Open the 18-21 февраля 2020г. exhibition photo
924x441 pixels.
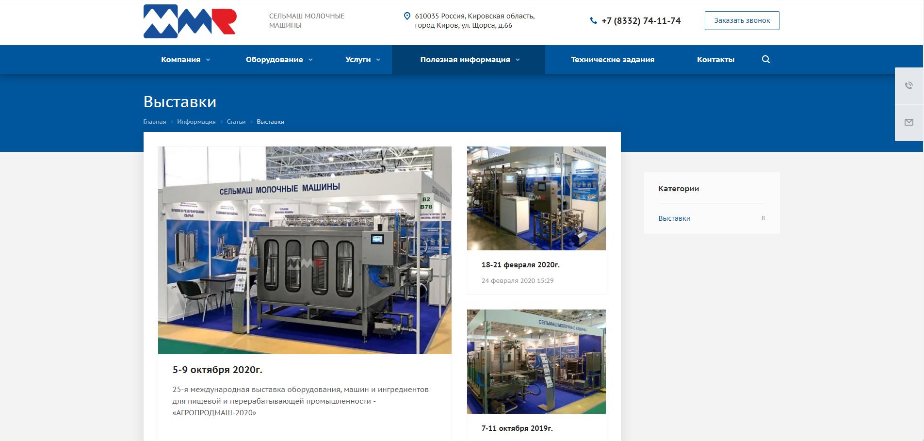pyautogui.click(x=536, y=198)
